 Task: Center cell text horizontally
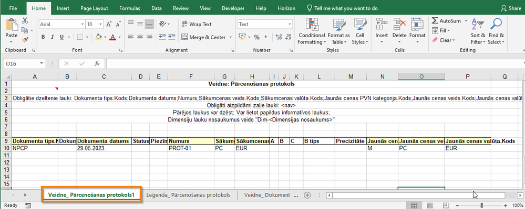140,37
